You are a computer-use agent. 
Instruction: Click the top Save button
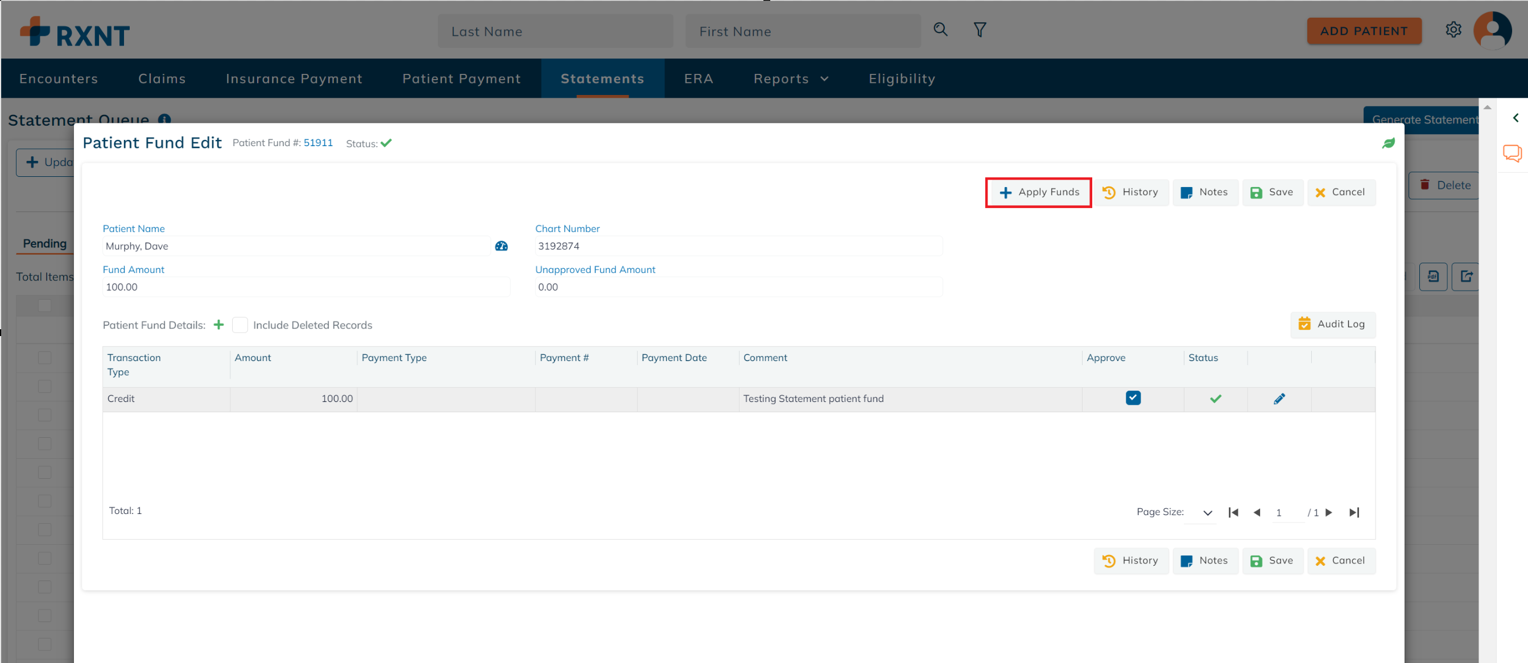(x=1273, y=192)
